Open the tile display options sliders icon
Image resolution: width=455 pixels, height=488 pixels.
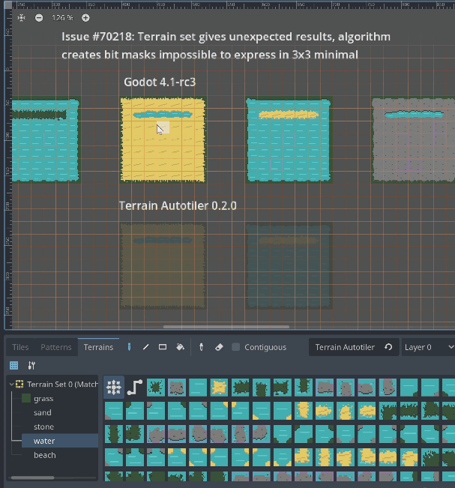(x=31, y=365)
